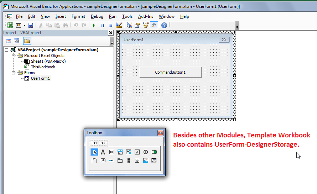Save the project with the floppy disk icon

(x=31, y=25)
